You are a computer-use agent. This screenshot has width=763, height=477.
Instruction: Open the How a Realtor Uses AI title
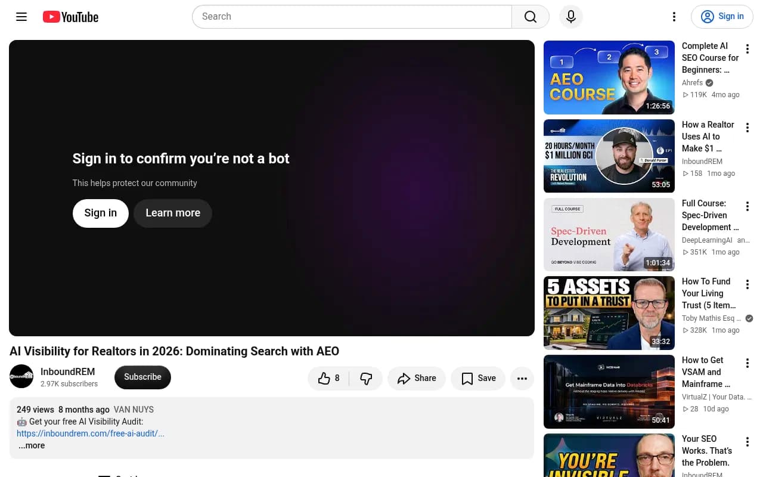708,137
